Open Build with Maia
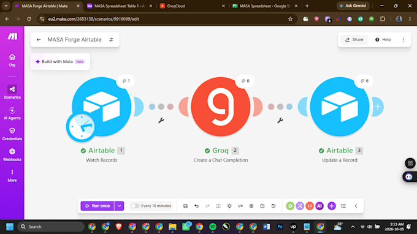This screenshot has height=234, width=417. coord(60,62)
